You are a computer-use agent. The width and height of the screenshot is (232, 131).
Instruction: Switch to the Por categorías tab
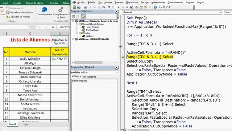tap(90, 77)
